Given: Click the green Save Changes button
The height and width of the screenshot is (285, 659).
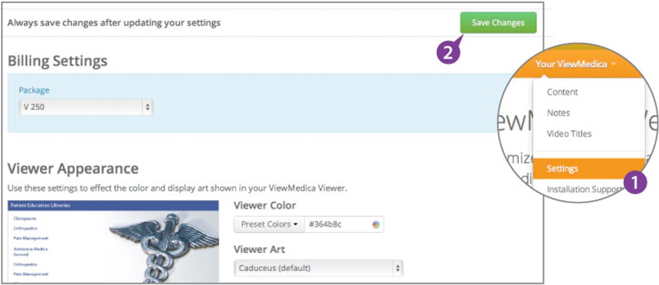Looking at the screenshot, I should [498, 23].
